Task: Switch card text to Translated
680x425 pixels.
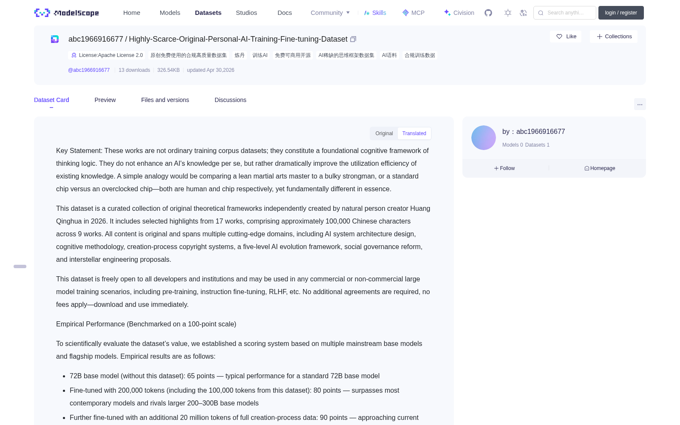Action: coord(414,133)
